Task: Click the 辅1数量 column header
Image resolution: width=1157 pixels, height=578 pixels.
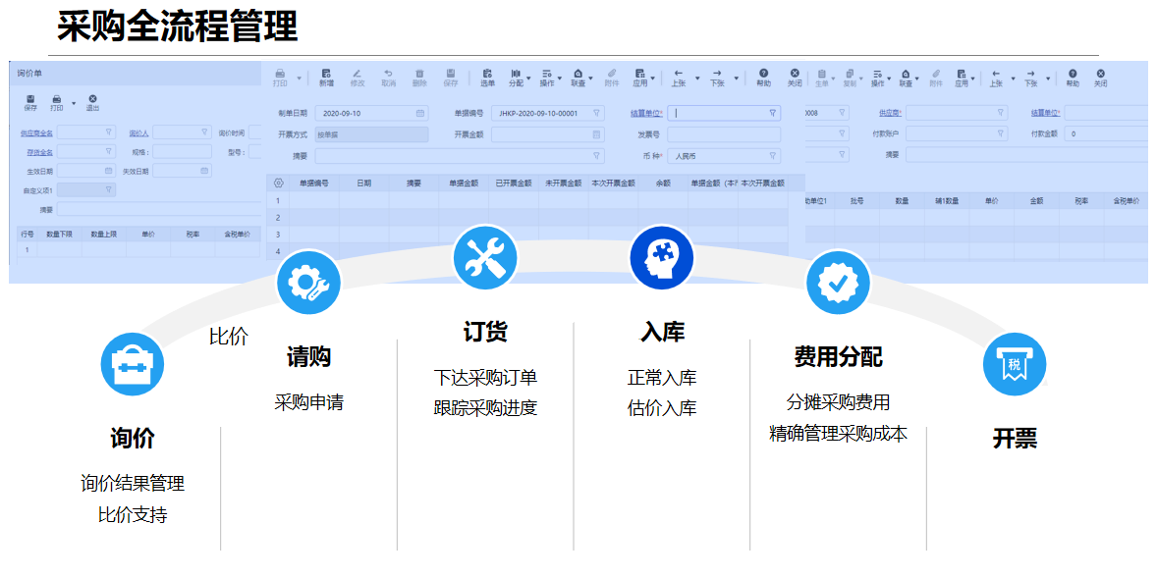Action: (947, 200)
